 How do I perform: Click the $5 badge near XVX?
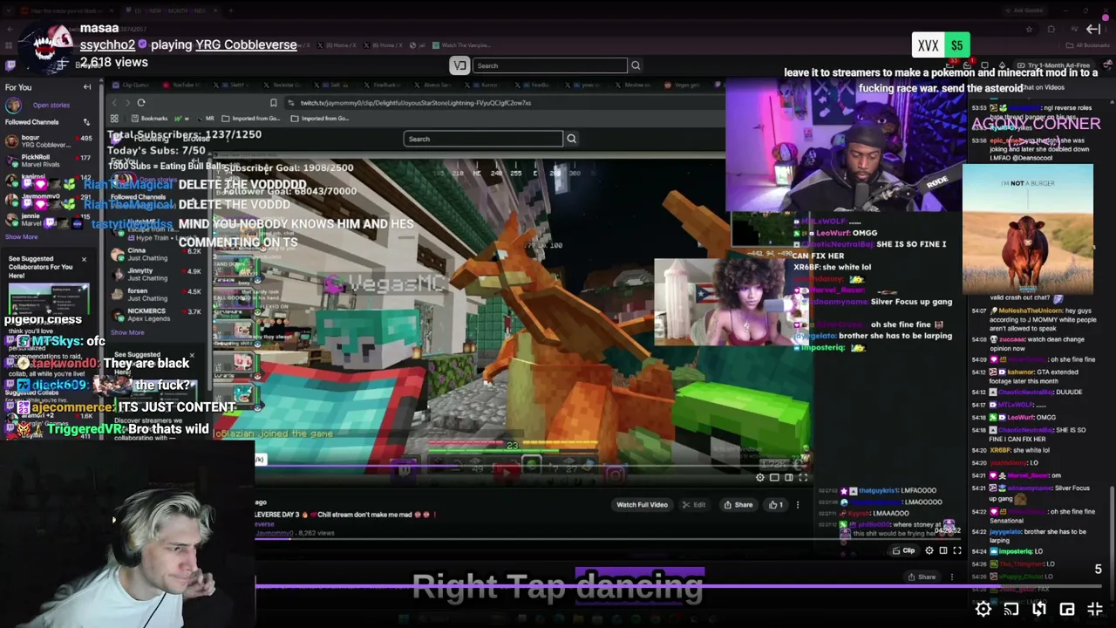click(956, 45)
